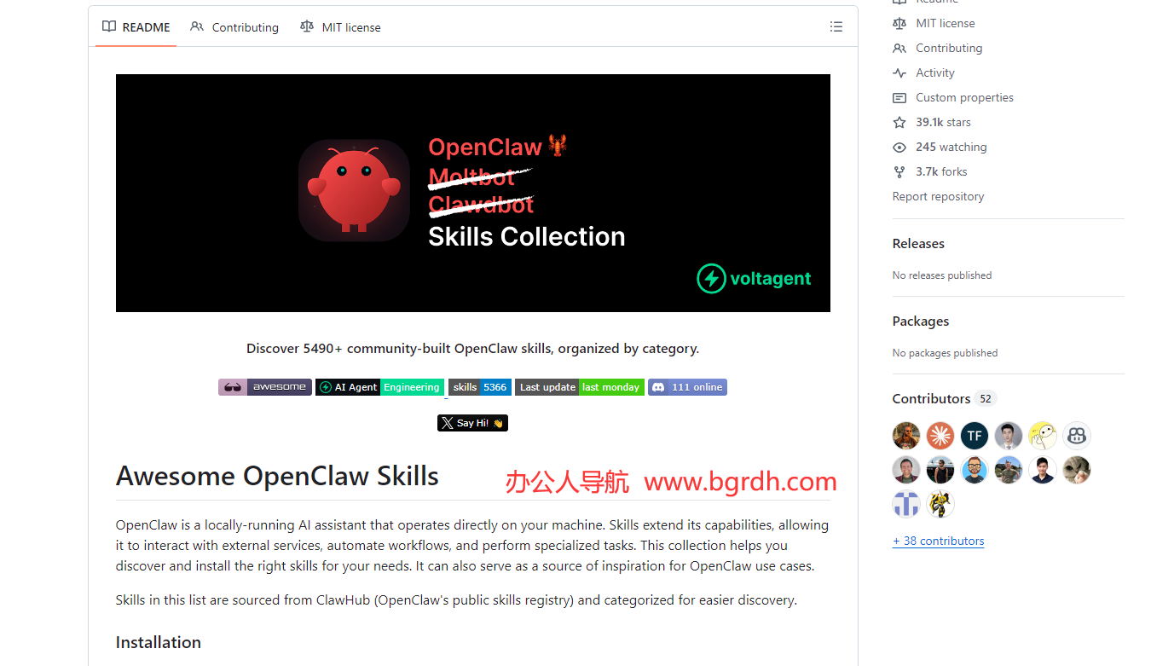
Task: Open the Releases section heading
Action: [x=918, y=243]
